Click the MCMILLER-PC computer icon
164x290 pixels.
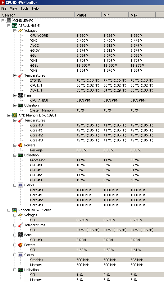(9, 21)
